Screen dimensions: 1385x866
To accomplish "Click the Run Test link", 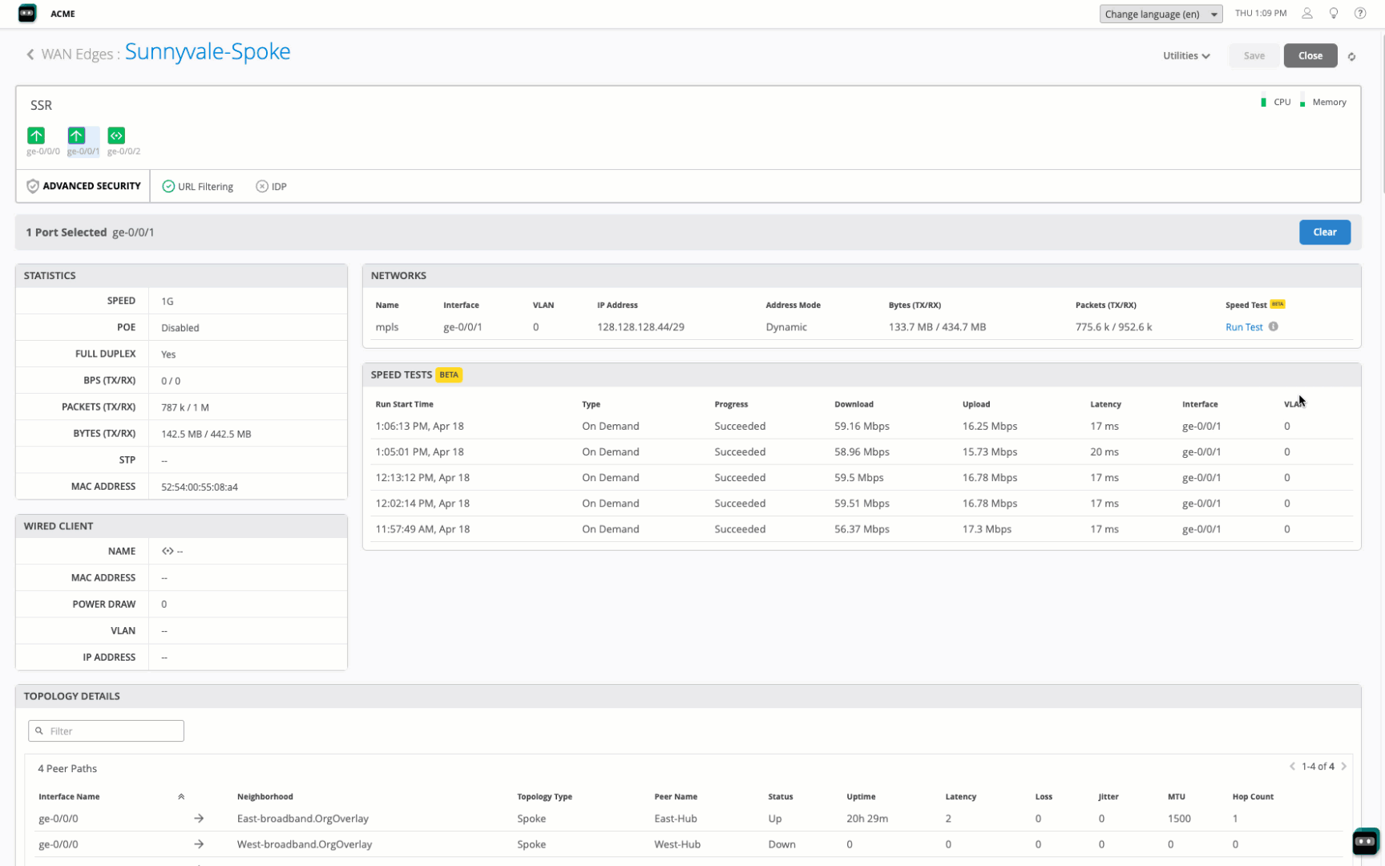I will (1243, 327).
